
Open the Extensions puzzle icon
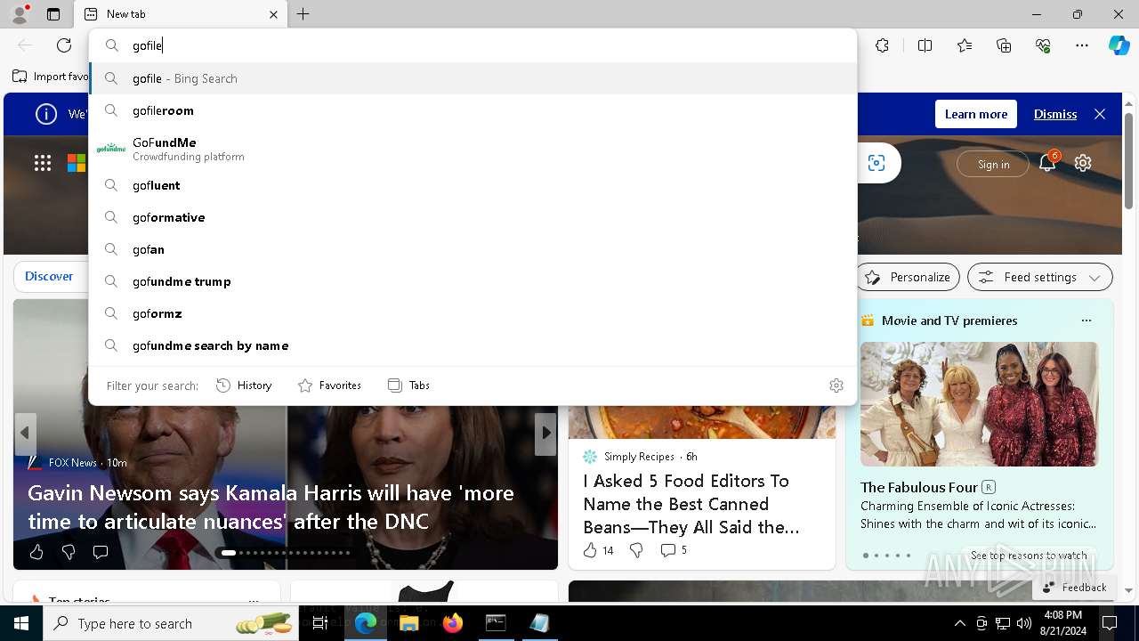(x=882, y=45)
